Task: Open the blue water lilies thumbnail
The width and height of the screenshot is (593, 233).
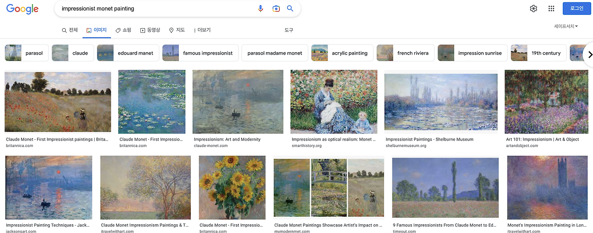Action: 152,102
